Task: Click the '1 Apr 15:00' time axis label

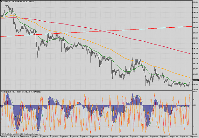Action: coord(84,137)
